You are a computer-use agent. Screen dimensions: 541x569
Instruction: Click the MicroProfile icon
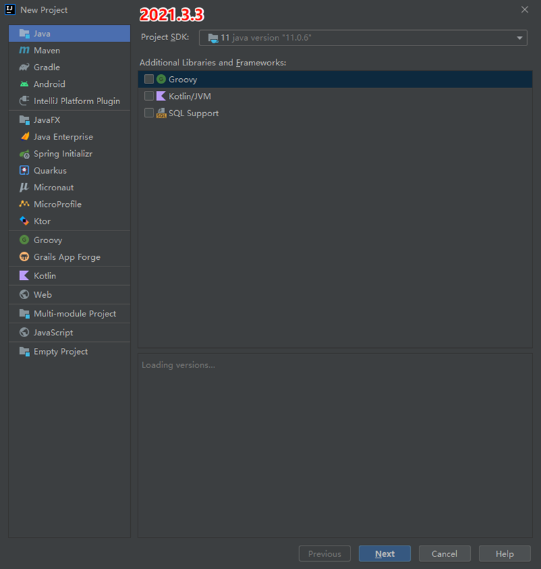[24, 204]
